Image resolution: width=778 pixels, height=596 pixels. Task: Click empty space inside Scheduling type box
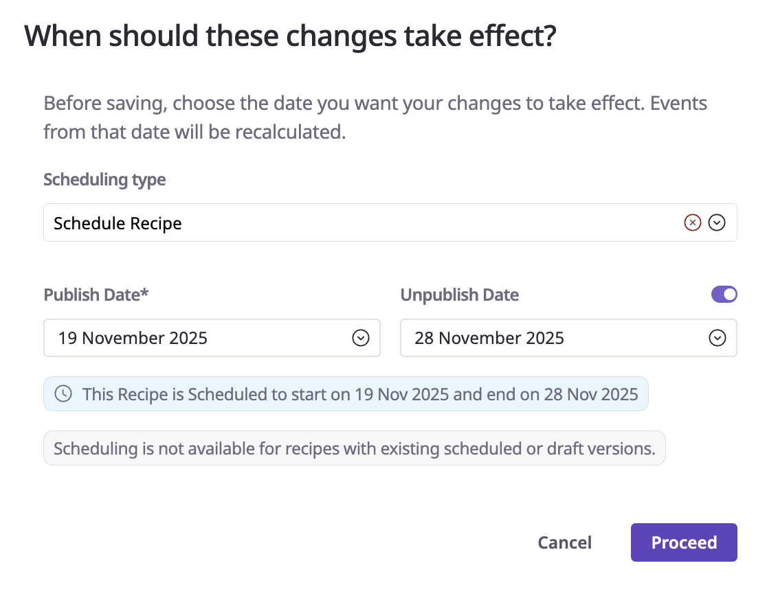pyautogui.click(x=426, y=222)
